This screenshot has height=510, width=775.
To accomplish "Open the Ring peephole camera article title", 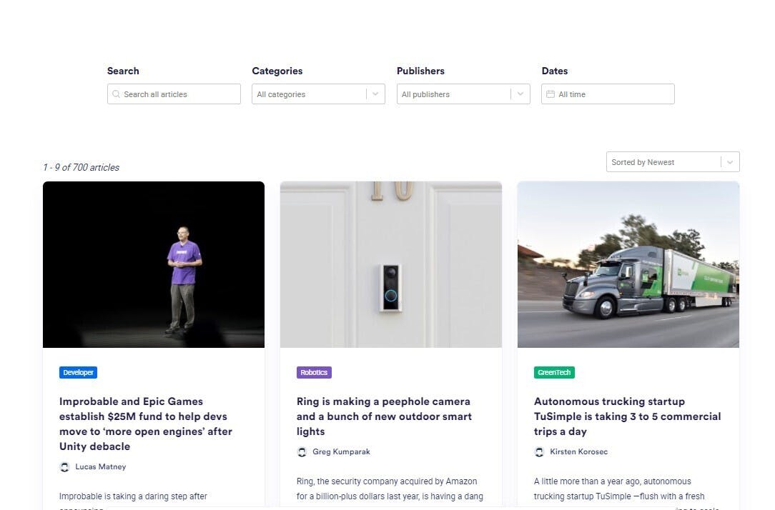I will (384, 416).
